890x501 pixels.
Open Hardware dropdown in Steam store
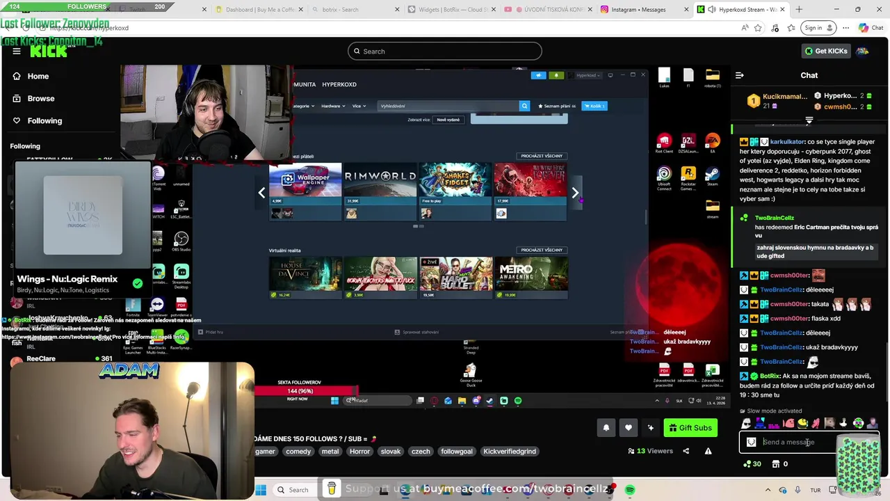click(333, 106)
